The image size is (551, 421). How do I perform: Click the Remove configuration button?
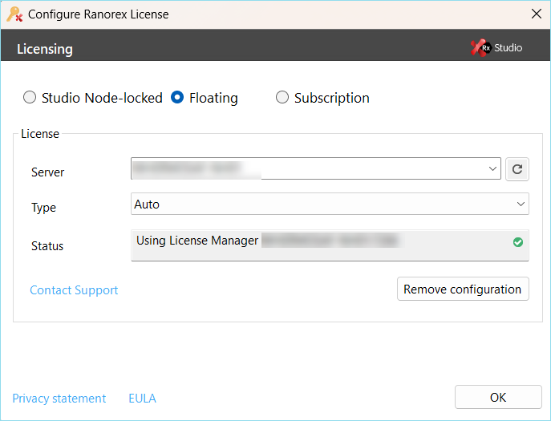(x=463, y=289)
